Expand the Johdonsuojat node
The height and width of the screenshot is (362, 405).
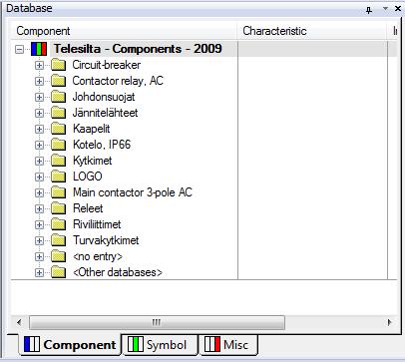(x=39, y=97)
